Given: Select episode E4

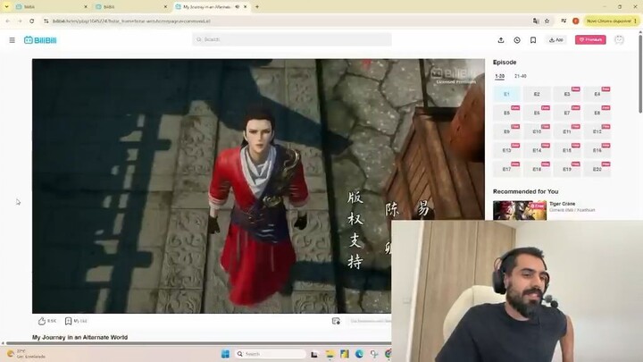Looking at the screenshot, I should click(597, 94).
